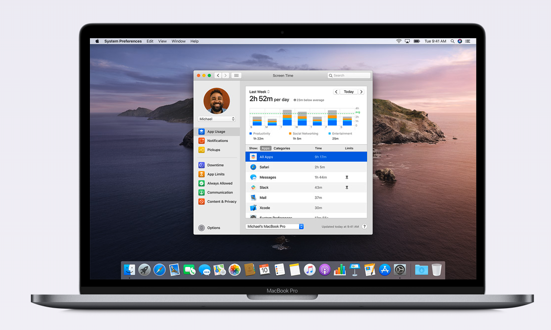Image resolution: width=551 pixels, height=330 pixels.
Task: Open the Help menu
Action: point(195,41)
